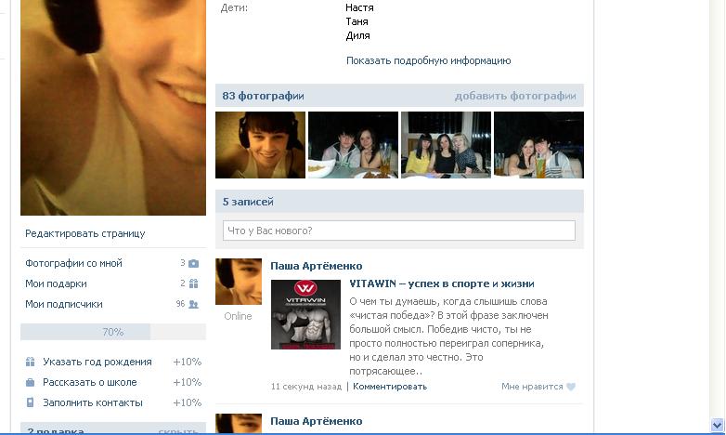Click Указать год рождения
This screenshot has width=726, height=435.
click(x=97, y=362)
